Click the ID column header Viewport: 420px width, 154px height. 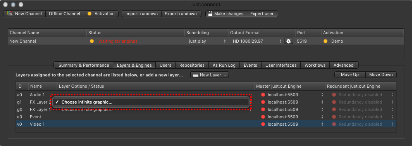(x=22, y=86)
